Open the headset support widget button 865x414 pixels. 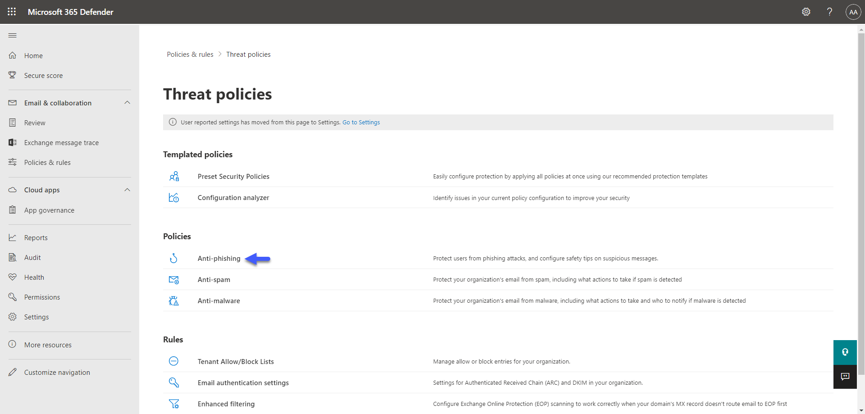(x=845, y=352)
